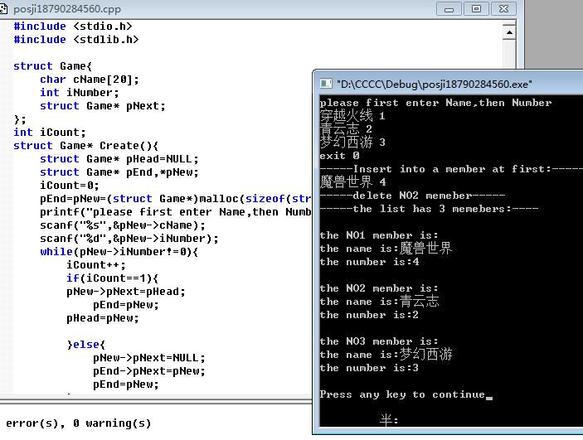This screenshot has width=583, height=440.
Task: Click console line 'exit 0'
Action: (x=339, y=156)
